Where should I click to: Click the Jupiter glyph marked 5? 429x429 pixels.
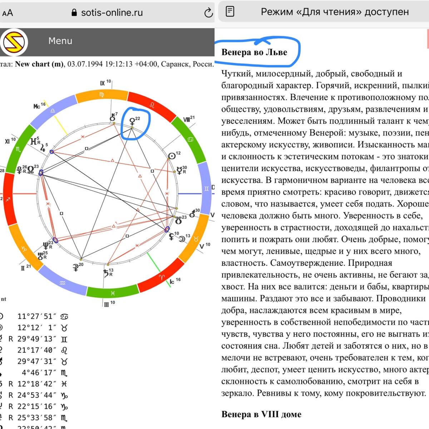43,147
